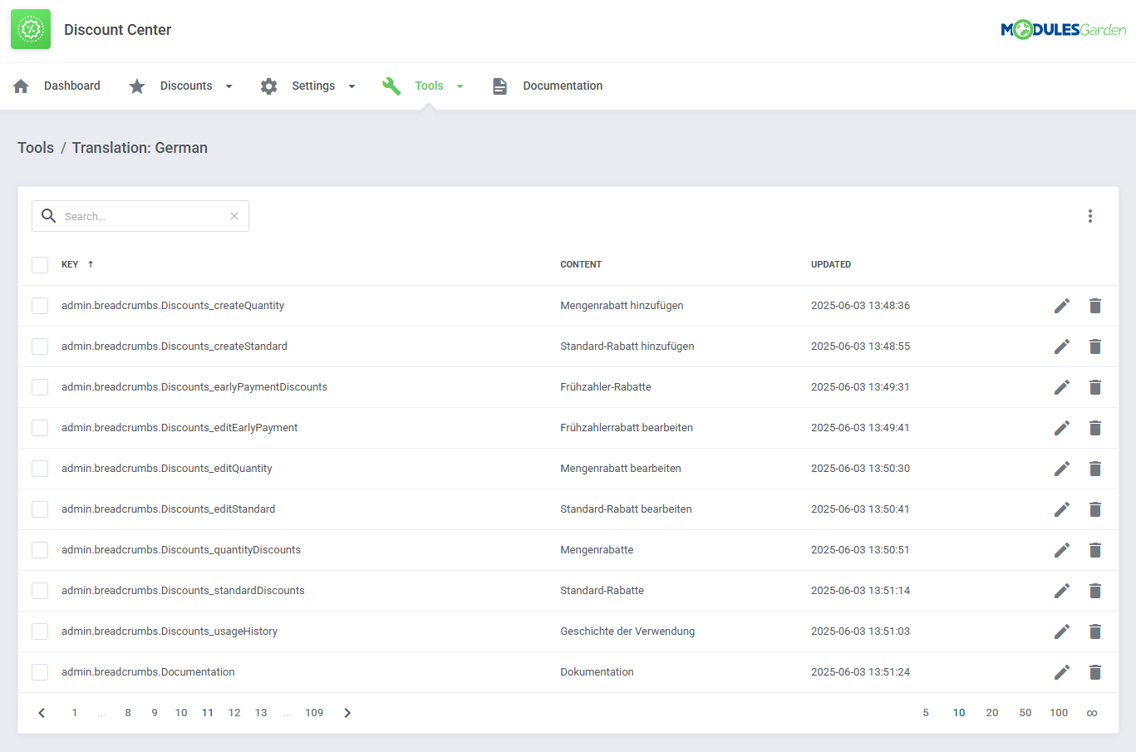Check the Discounts_editQuantity row checkbox
Image resolution: width=1136 pixels, height=752 pixels.
[x=40, y=469]
